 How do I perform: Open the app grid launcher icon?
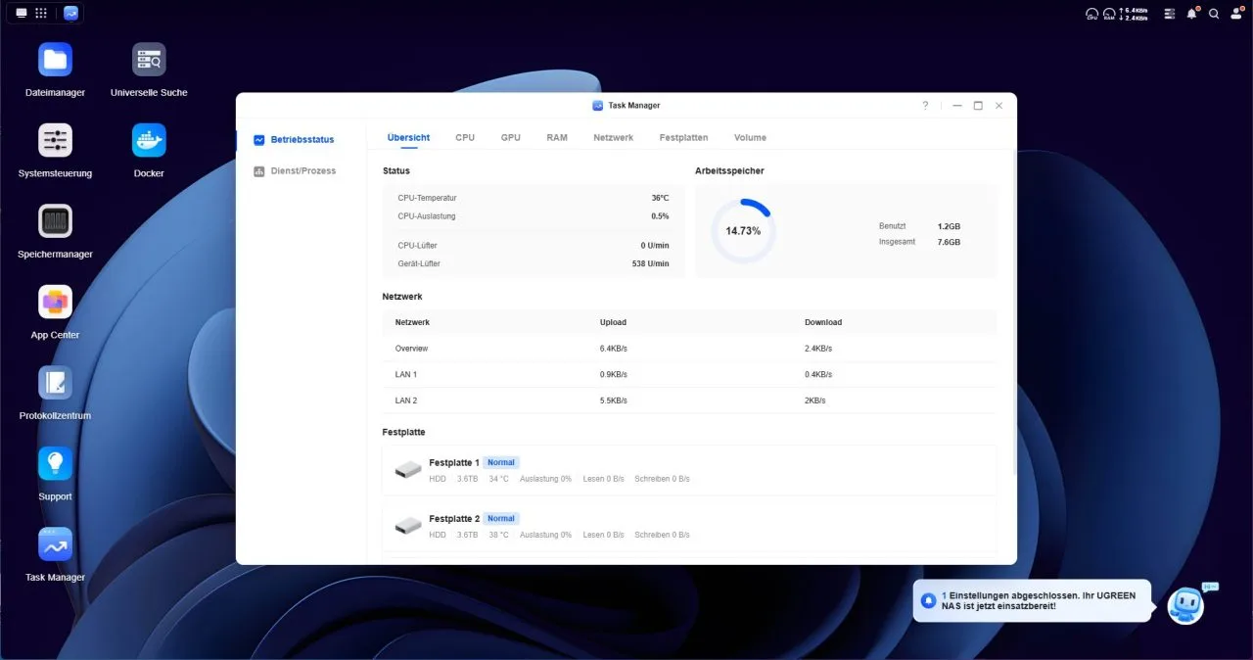pyautogui.click(x=41, y=14)
